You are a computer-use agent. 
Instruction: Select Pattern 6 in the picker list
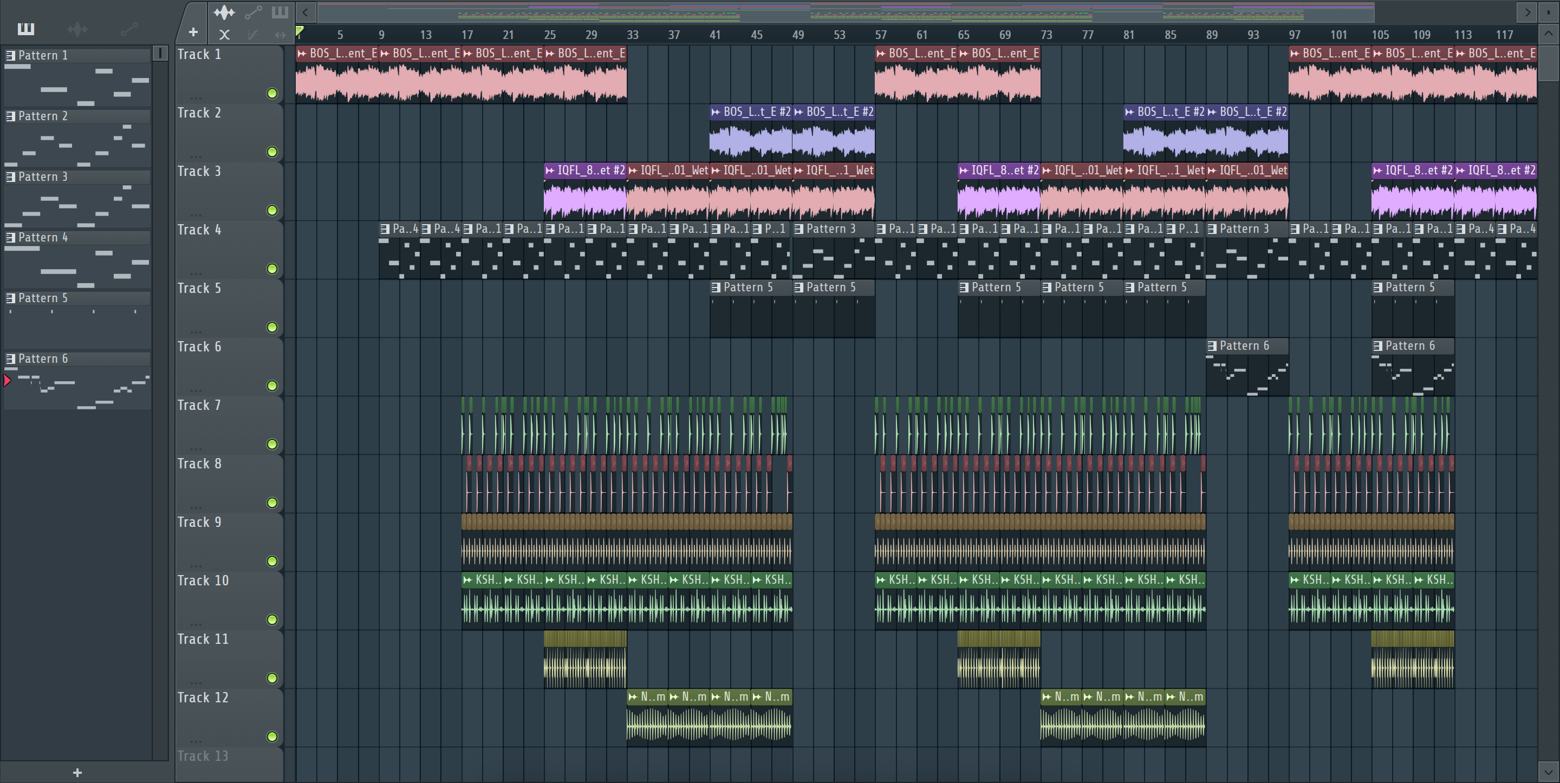point(77,358)
